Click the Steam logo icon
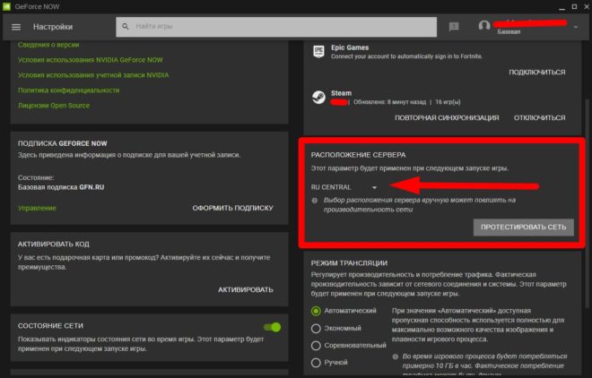Viewport: 592px width, 378px height. point(318,98)
